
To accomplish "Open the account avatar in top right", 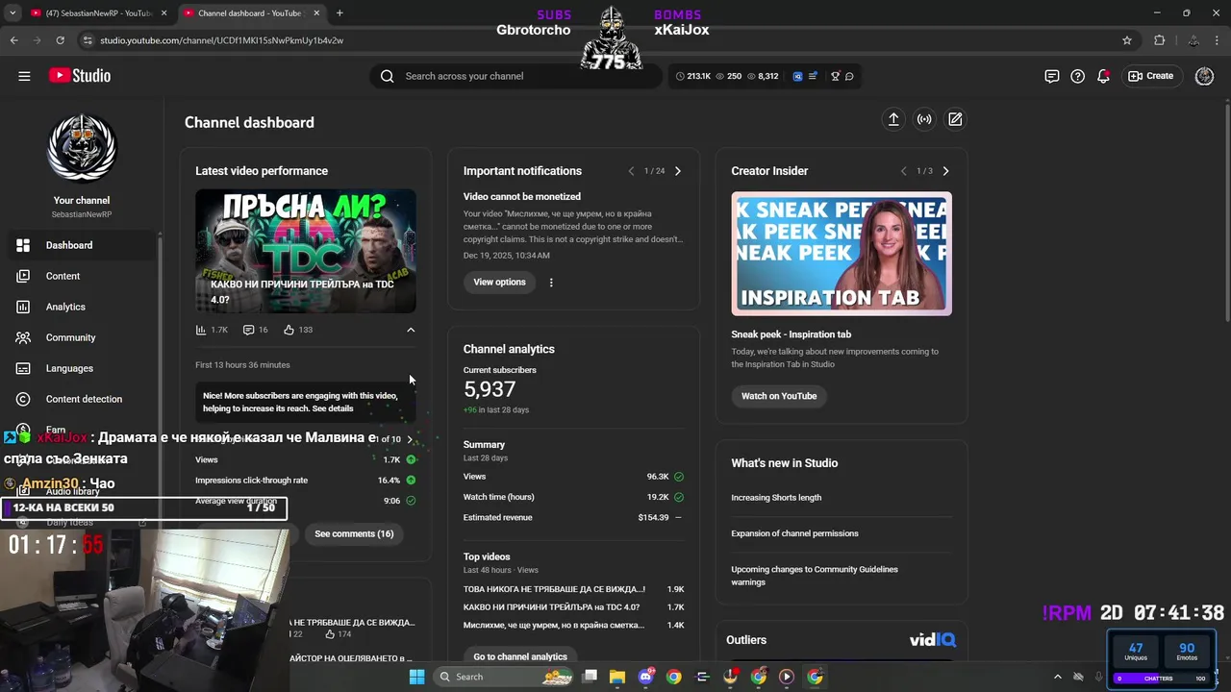I will (x=1204, y=76).
